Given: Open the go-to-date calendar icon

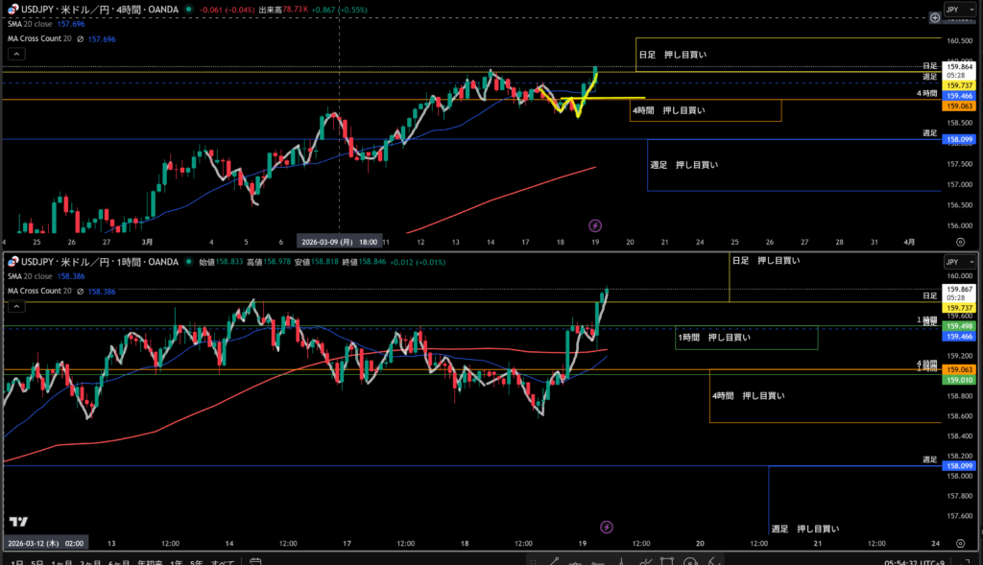Looking at the screenshot, I should coord(255,560).
